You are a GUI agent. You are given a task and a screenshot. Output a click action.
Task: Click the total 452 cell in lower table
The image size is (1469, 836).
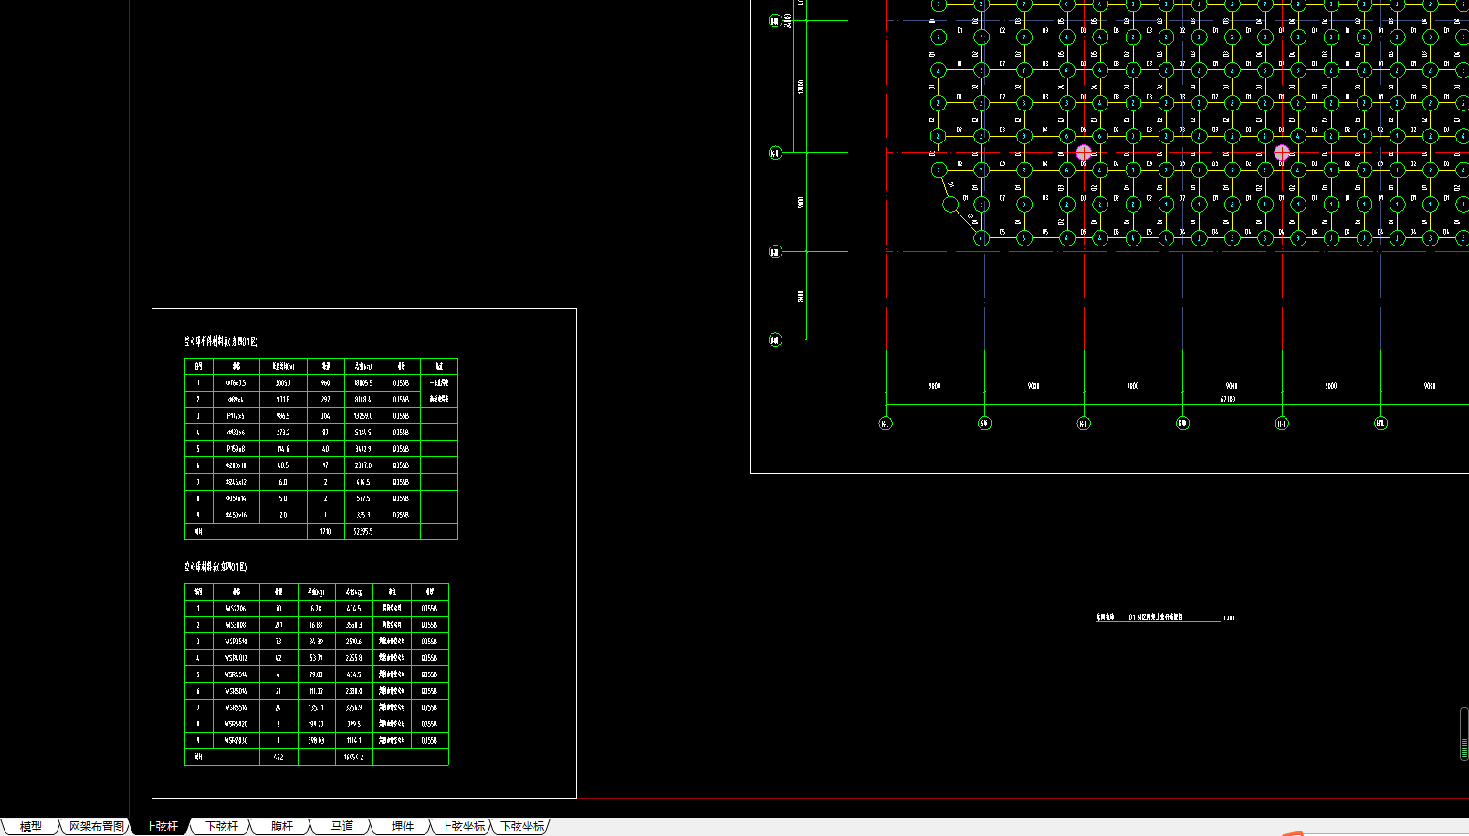[x=278, y=757]
